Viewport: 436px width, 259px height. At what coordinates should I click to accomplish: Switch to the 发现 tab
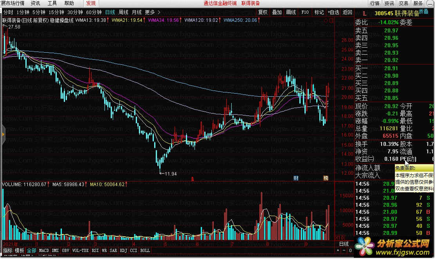(x=91, y=4)
